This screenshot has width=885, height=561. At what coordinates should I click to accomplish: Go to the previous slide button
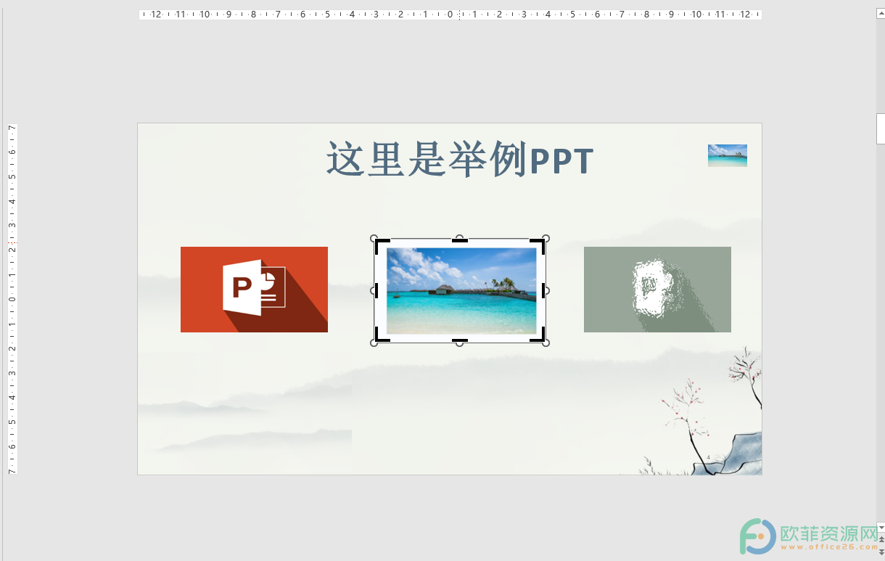click(x=881, y=539)
